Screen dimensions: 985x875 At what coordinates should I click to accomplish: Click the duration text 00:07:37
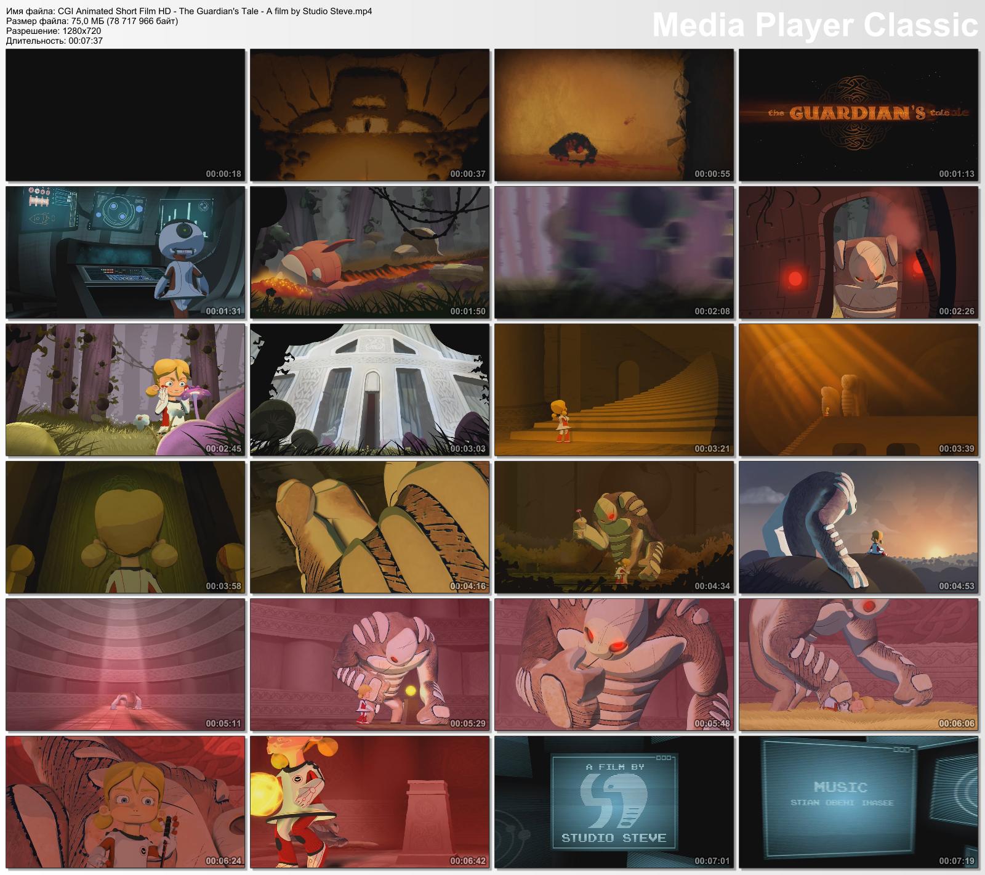[x=86, y=41]
